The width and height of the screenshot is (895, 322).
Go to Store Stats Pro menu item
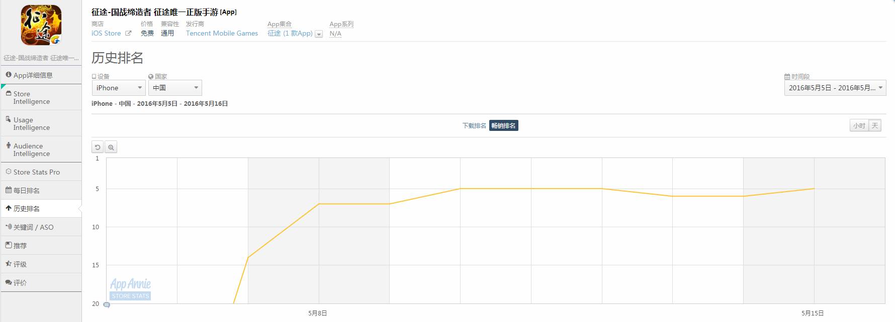point(36,172)
